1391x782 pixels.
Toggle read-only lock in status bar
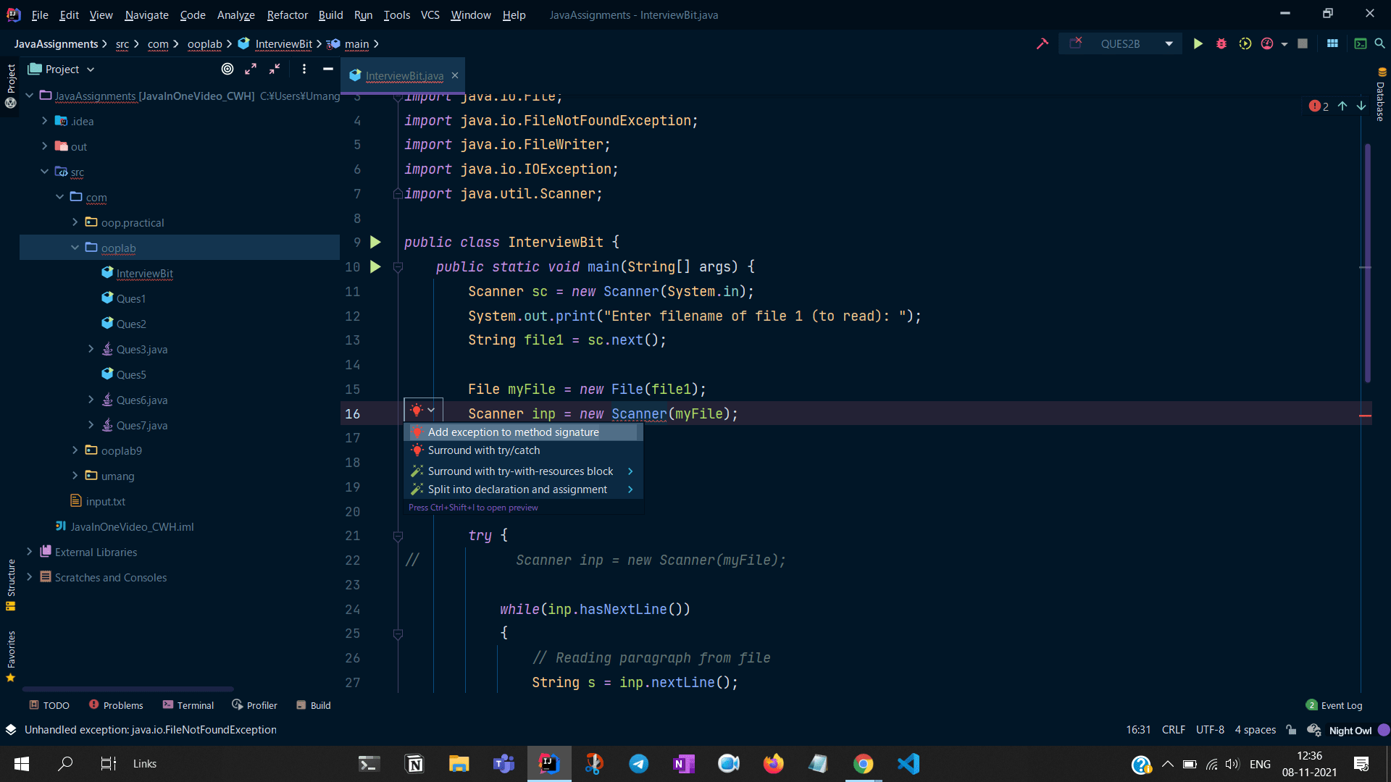pos(1291,730)
